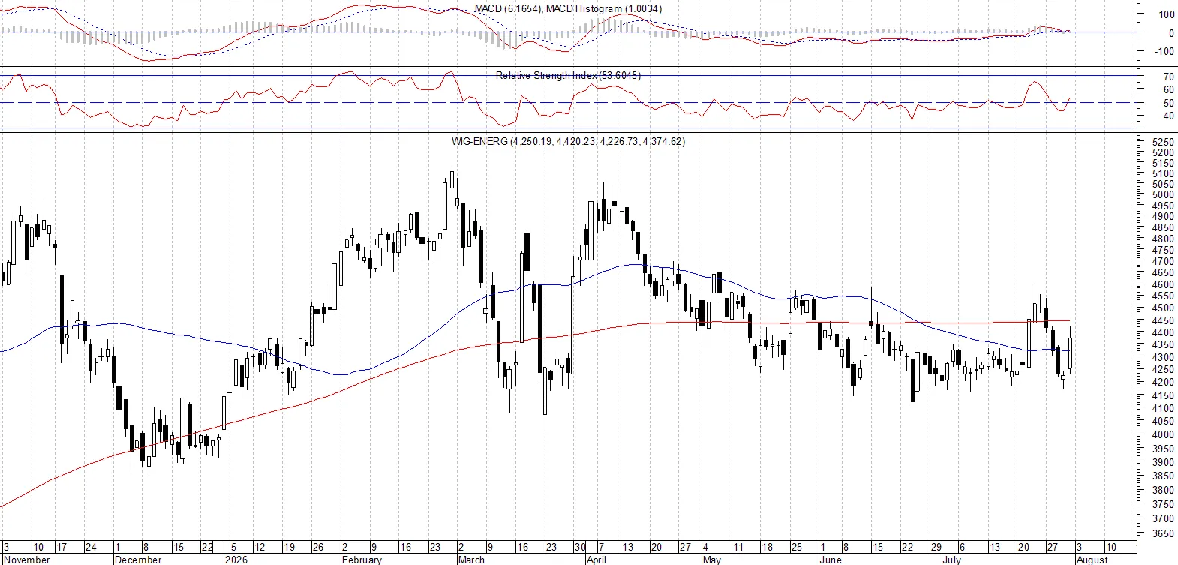Select the June label on time axis

coord(831,560)
